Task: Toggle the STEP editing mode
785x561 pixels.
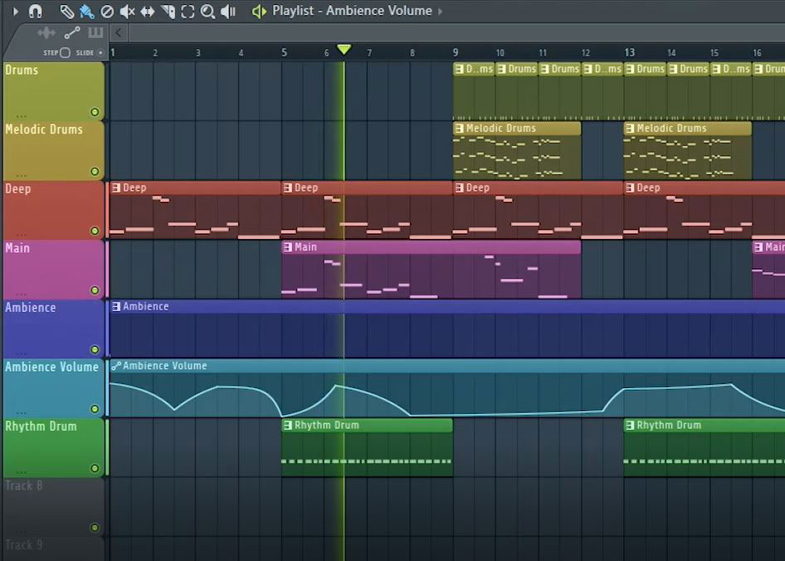Action: pyautogui.click(x=65, y=51)
